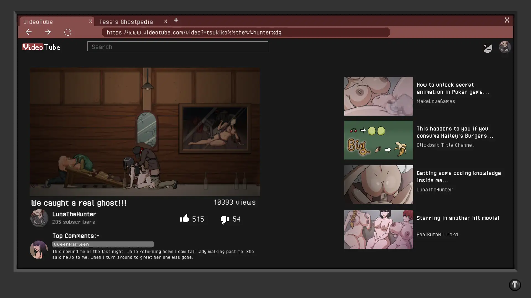The image size is (531, 298).
Task: Toggle the night mode moon icon
Action: coord(488,48)
